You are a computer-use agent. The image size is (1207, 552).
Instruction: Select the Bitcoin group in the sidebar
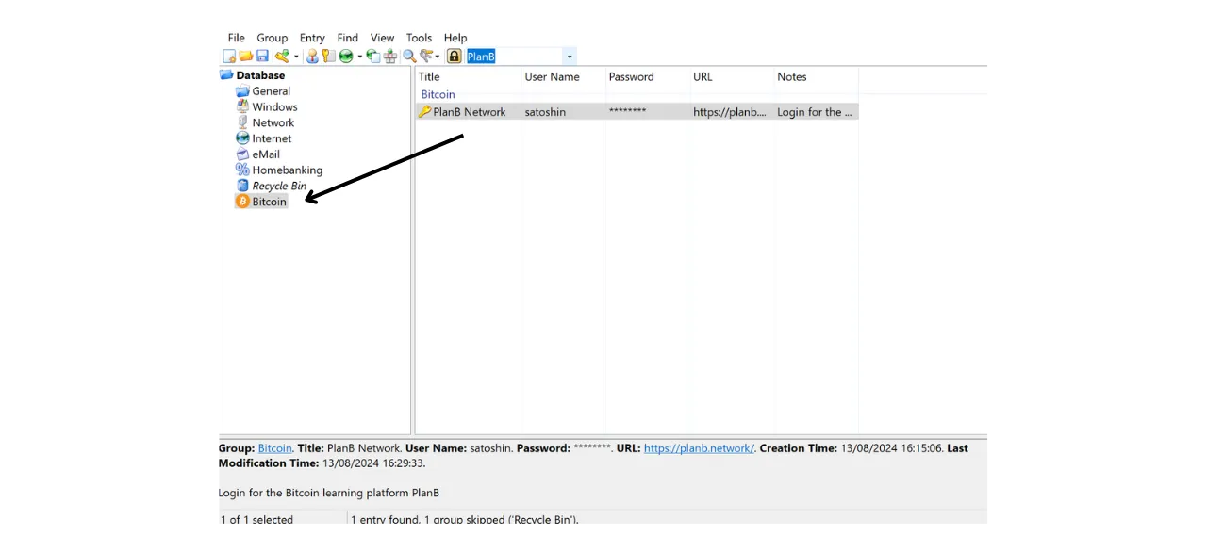tap(269, 202)
